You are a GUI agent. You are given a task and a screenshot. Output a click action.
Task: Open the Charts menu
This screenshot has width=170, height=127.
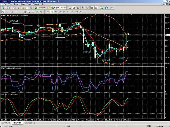(23, 4)
